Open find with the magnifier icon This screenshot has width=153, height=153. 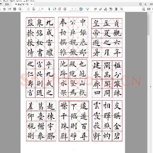point(20,9)
